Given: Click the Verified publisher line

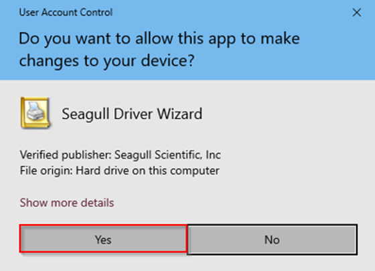Looking at the screenshot, I should [121, 155].
